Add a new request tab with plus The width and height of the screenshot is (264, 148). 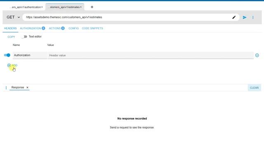coord(92,7)
